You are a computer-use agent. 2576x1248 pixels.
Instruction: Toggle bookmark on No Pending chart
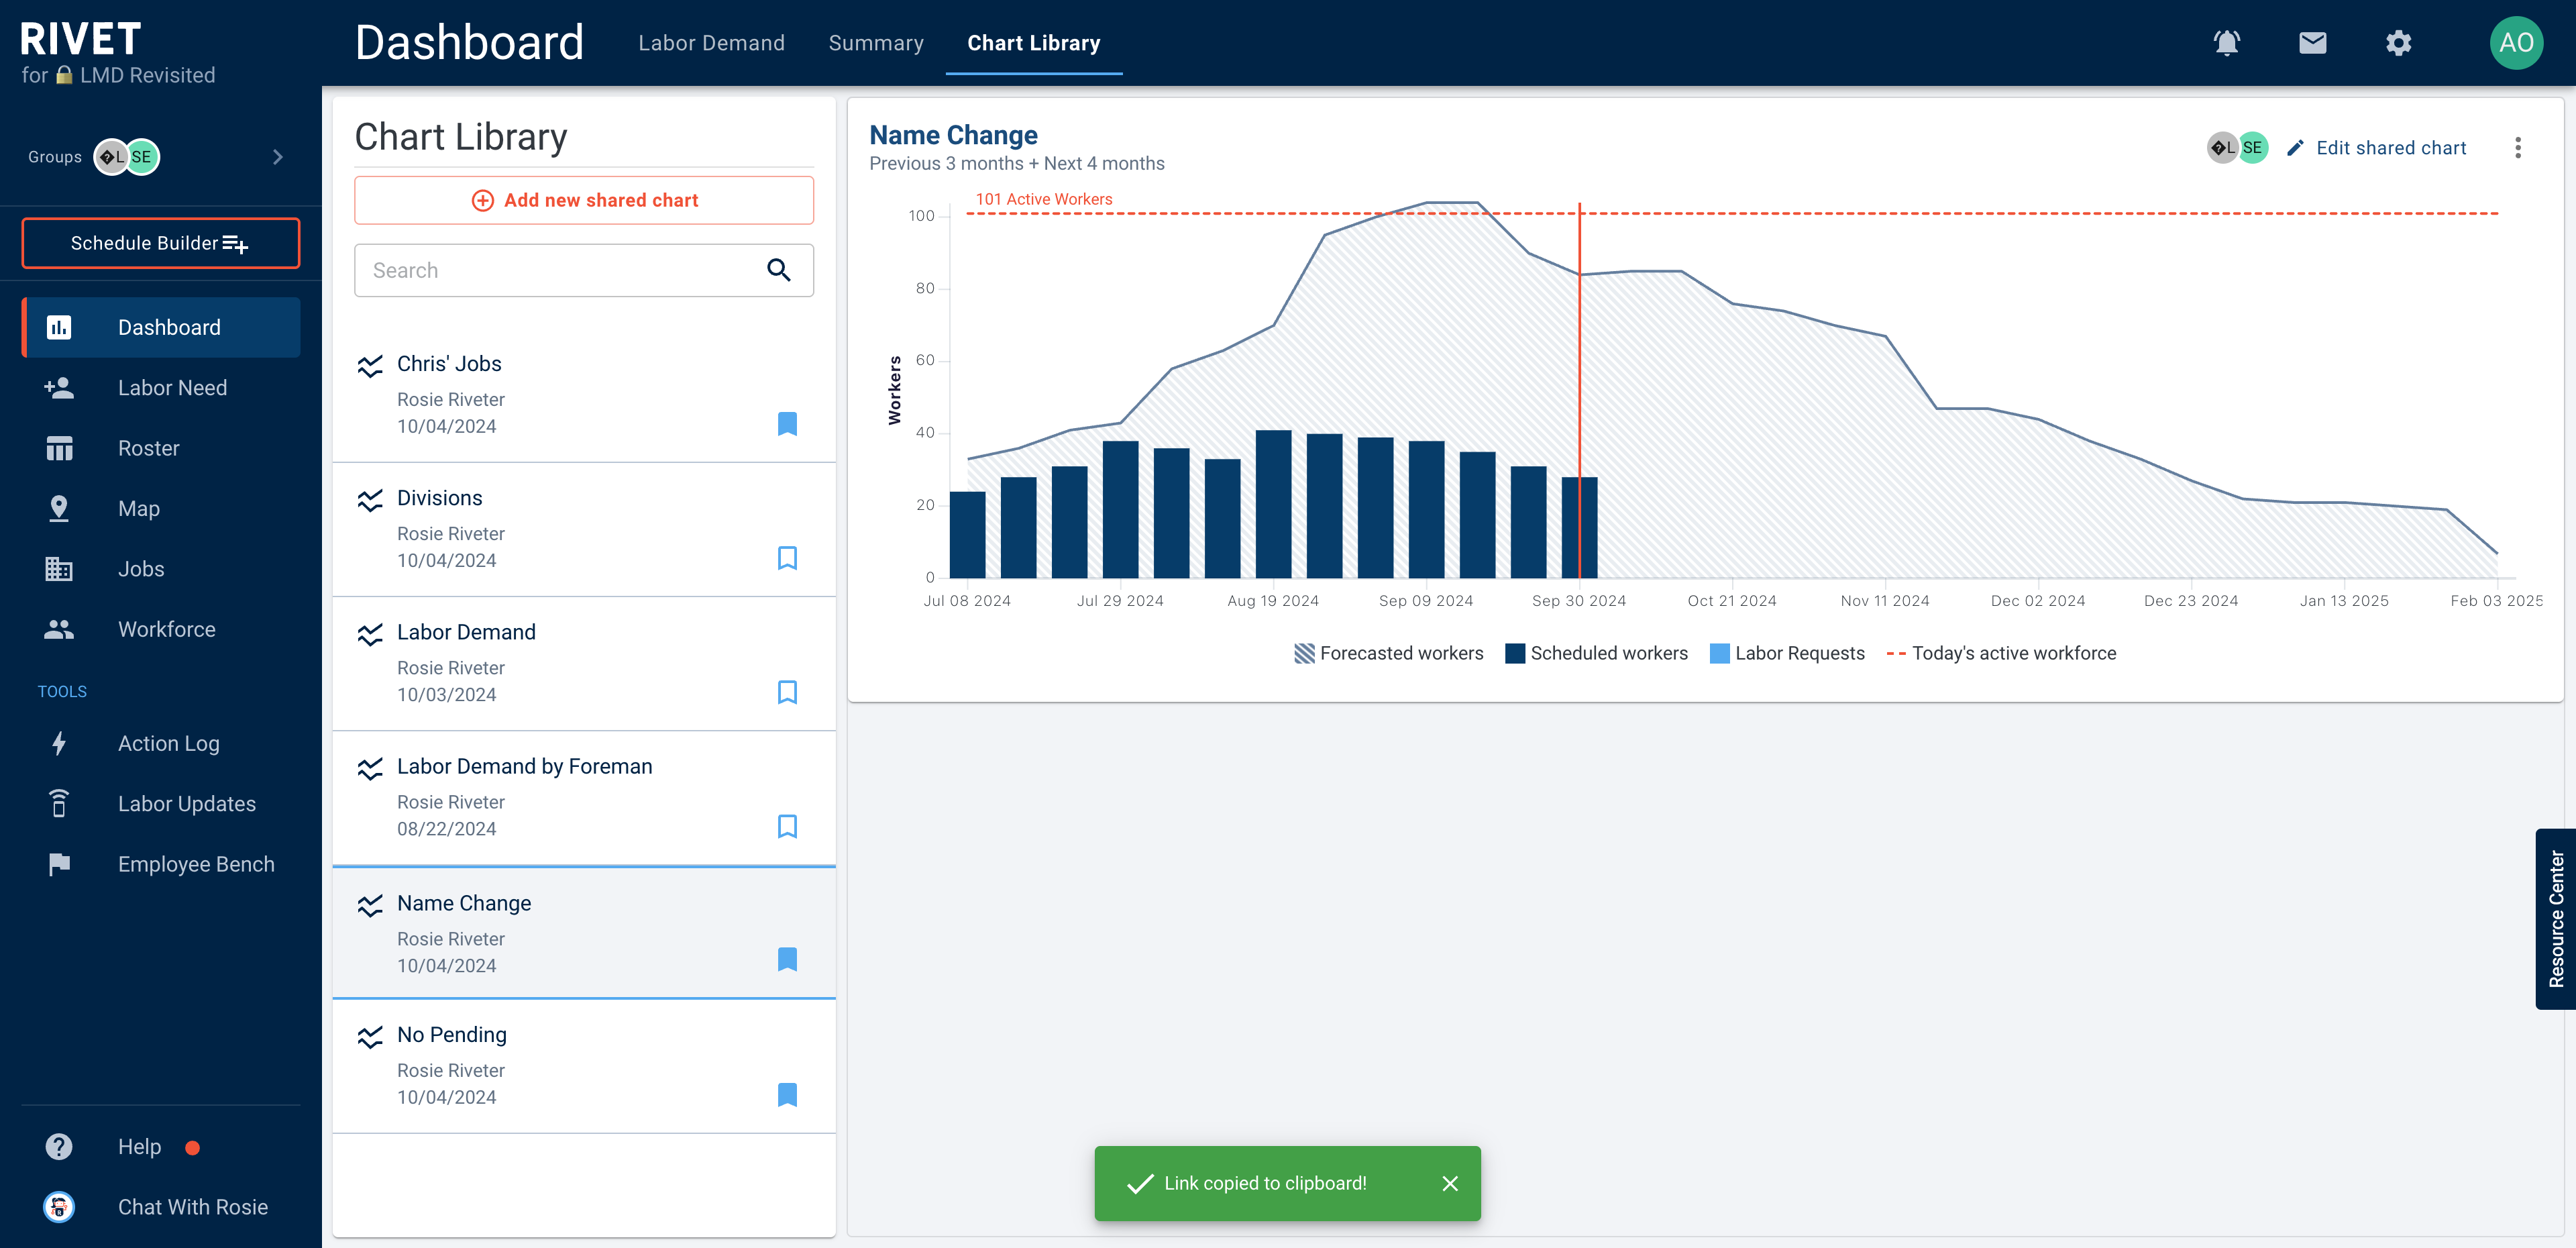pos(787,1095)
